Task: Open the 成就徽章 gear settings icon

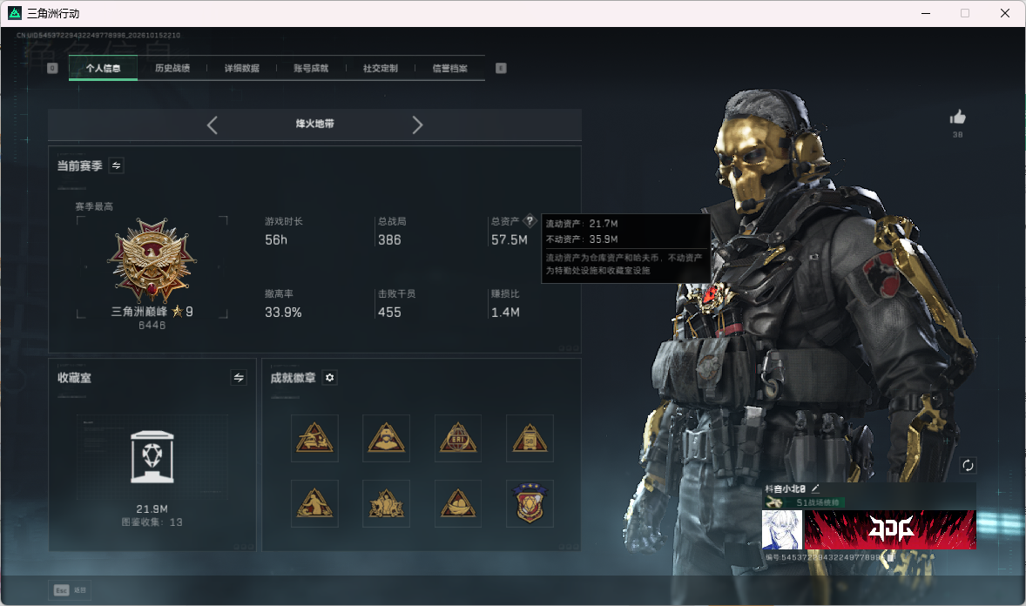Action: point(330,378)
